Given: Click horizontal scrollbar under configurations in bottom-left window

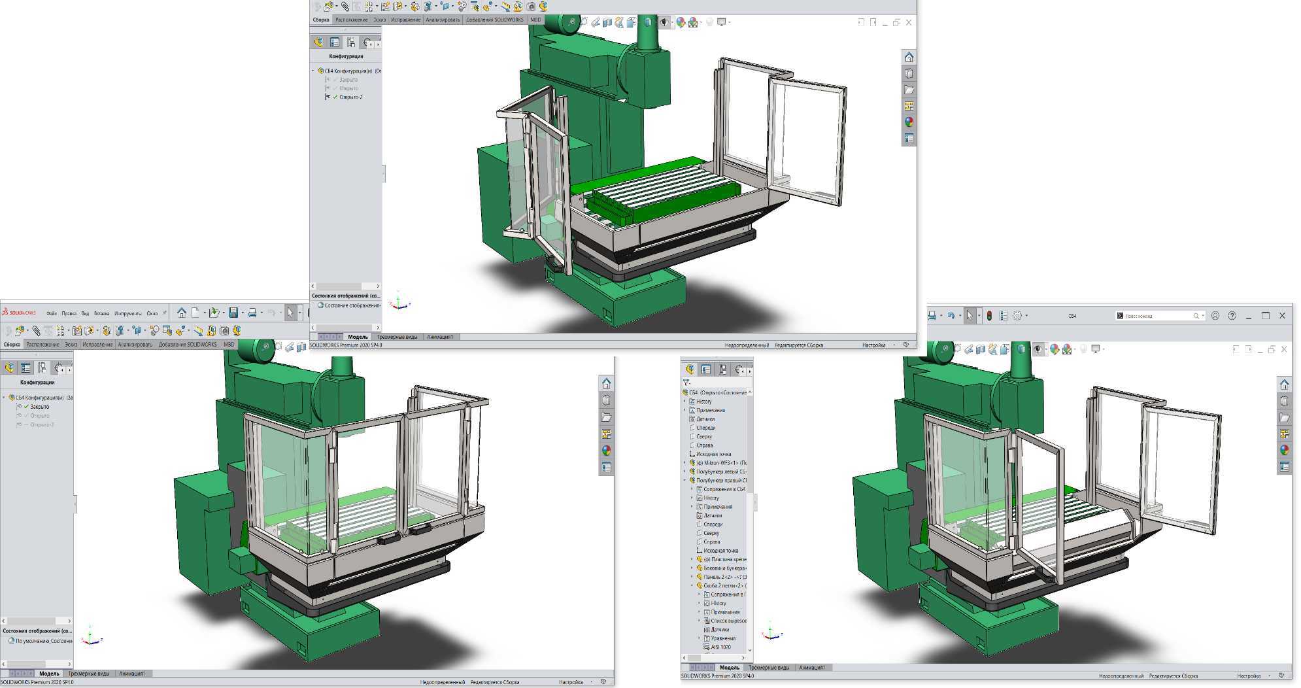Looking at the screenshot, I should coord(36,621).
